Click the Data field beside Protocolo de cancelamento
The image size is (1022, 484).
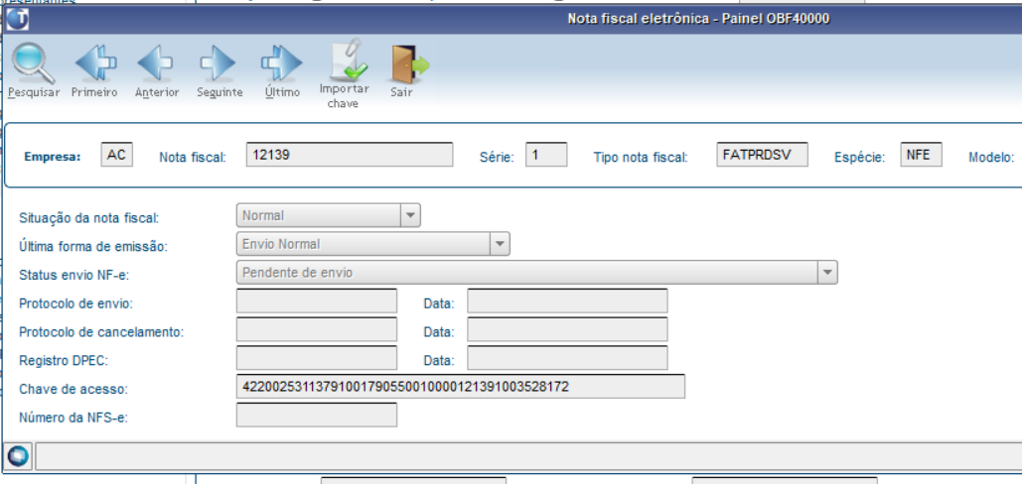click(567, 330)
